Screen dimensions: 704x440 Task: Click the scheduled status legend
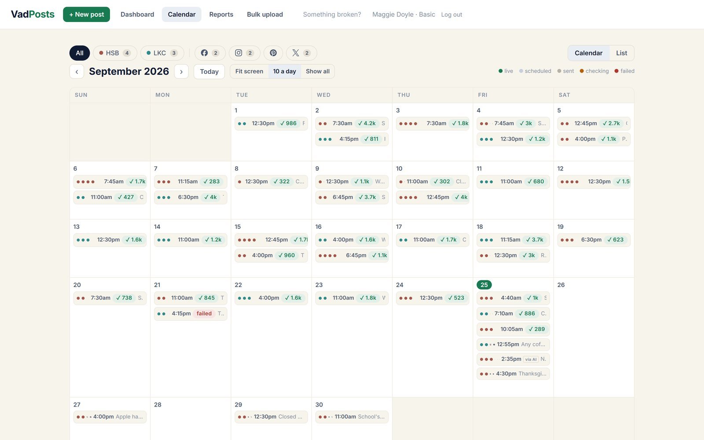pos(535,71)
